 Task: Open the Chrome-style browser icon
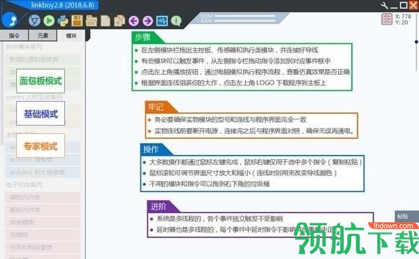coord(34,20)
